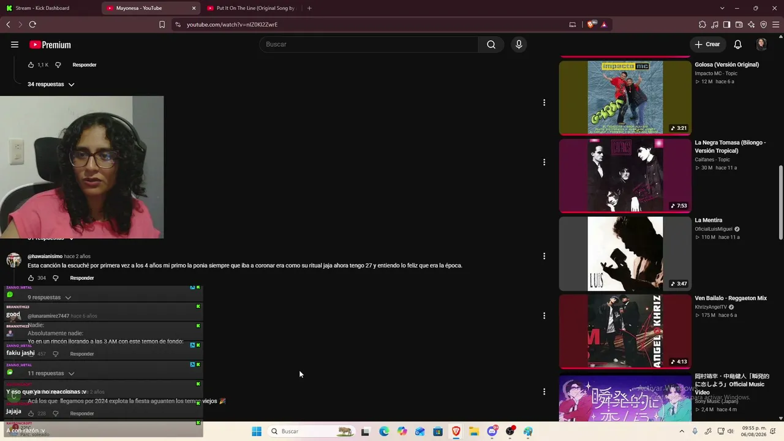Open Discord from the taskbar

pyautogui.click(x=492, y=431)
